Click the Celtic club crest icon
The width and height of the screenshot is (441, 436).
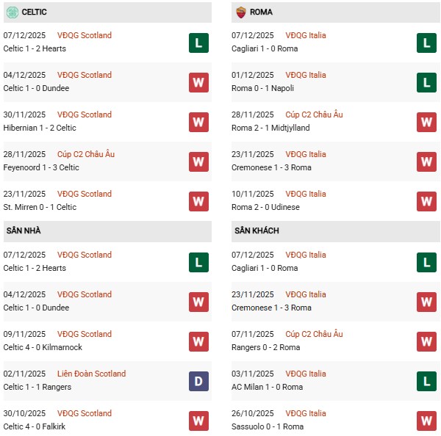11,12
